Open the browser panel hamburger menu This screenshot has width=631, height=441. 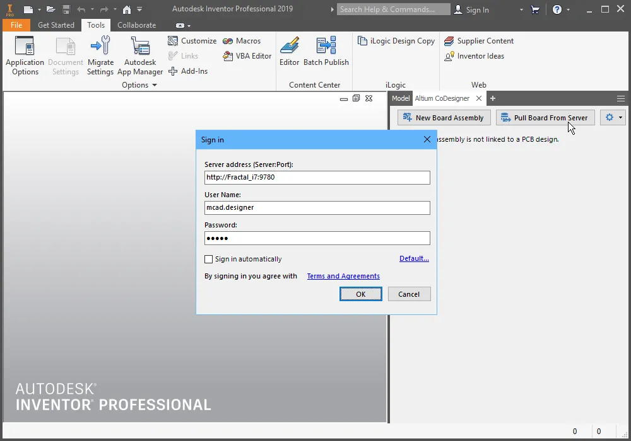[x=620, y=98]
